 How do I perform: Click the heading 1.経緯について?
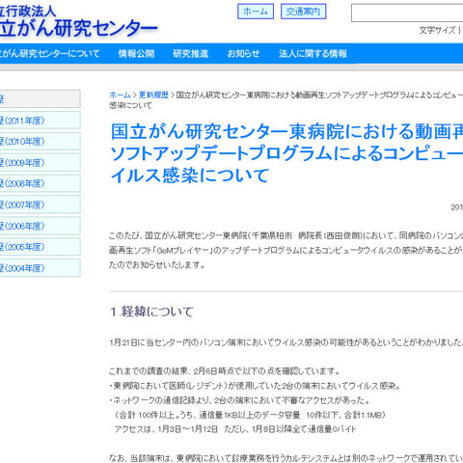[x=151, y=312]
